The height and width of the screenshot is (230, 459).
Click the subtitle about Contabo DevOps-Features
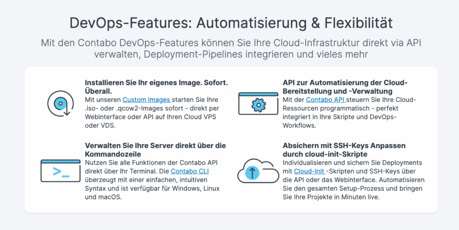point(231,48)
